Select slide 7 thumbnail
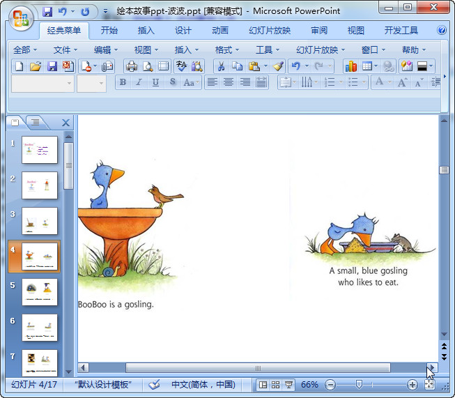This screenshot has height=398, width=455. [40, 363]
